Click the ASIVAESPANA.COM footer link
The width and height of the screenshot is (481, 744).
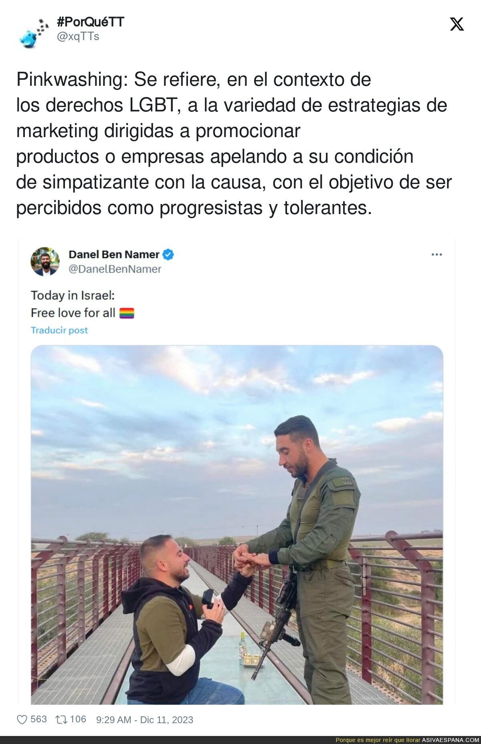(451, 740)
